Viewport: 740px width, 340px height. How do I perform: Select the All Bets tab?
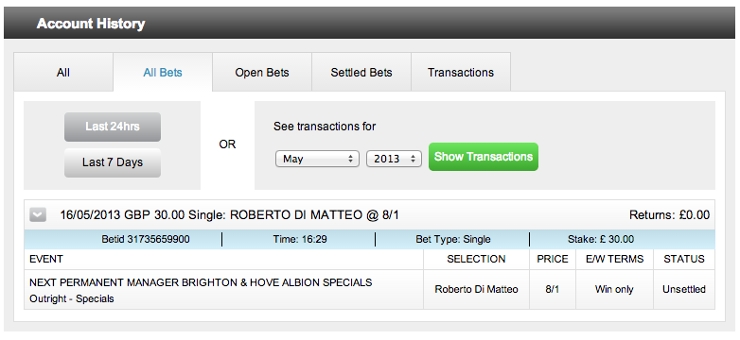coord(163,72)
